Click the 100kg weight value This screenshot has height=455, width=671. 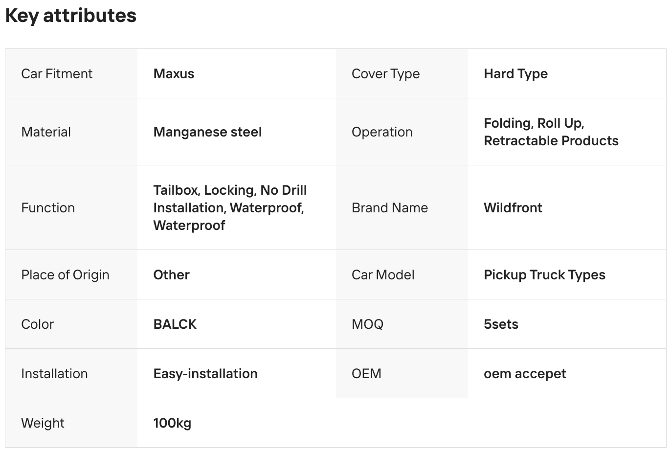point(172,423)
